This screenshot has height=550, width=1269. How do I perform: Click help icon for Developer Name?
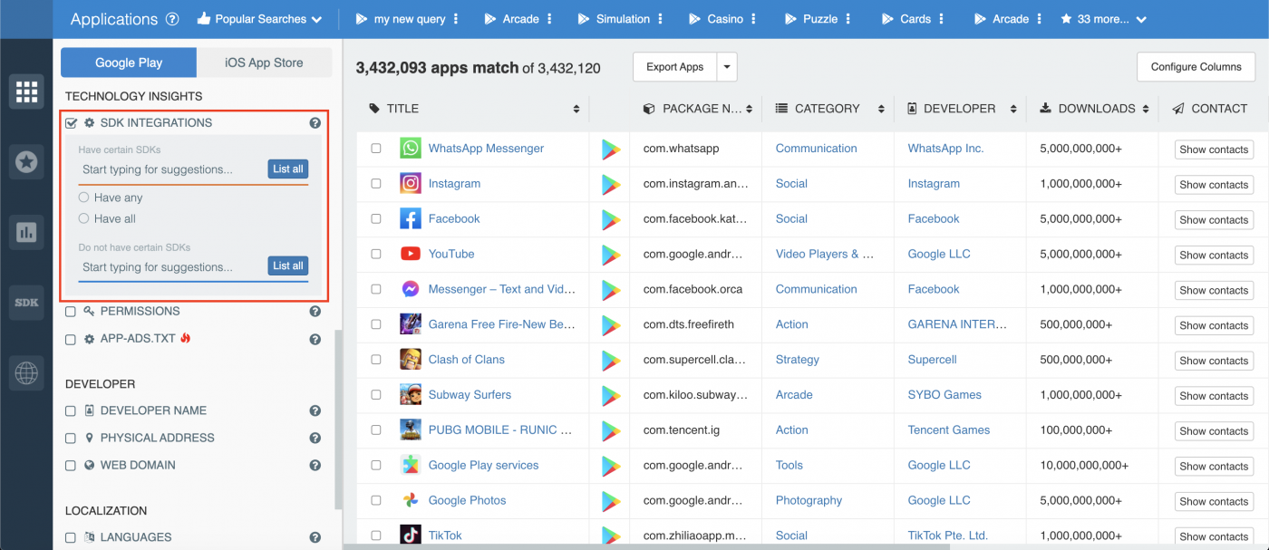pyautogui.click(x=315, y=410)
